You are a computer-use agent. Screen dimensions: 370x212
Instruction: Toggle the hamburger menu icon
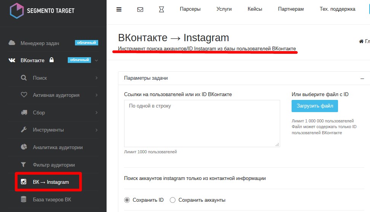point(119,10)
